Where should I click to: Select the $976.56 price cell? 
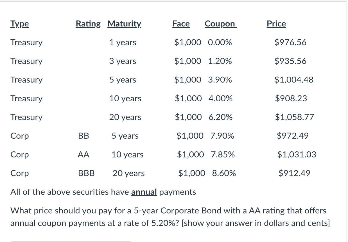pos(290,43)
